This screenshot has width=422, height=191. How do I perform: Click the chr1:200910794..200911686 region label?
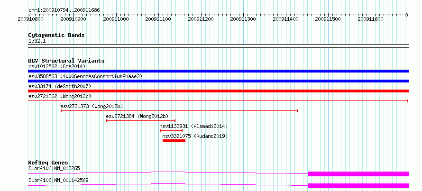[x=64, y=10]
